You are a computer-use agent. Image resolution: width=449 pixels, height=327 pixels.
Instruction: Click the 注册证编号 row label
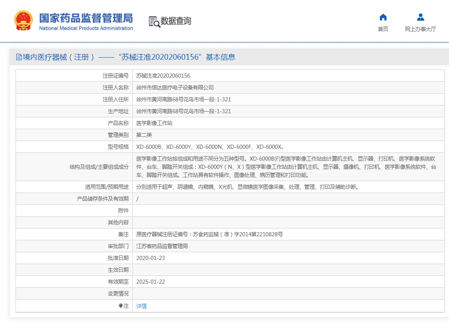pos(116,76)
